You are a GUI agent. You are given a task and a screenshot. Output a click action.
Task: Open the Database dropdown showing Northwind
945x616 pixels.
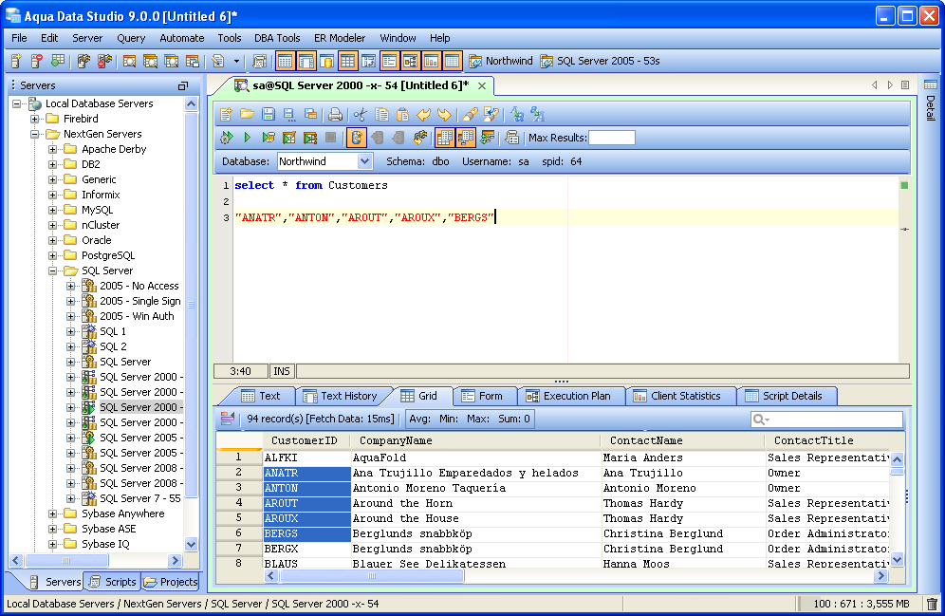[x=364, y=162]
